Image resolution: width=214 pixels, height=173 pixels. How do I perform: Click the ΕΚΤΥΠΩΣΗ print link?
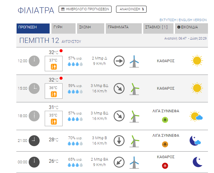coord(168,20)
